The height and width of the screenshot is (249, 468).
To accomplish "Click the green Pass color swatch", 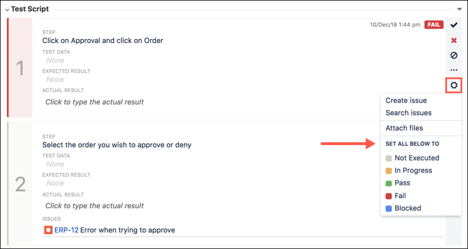I will pyautogui.click(x=389, y=184).
